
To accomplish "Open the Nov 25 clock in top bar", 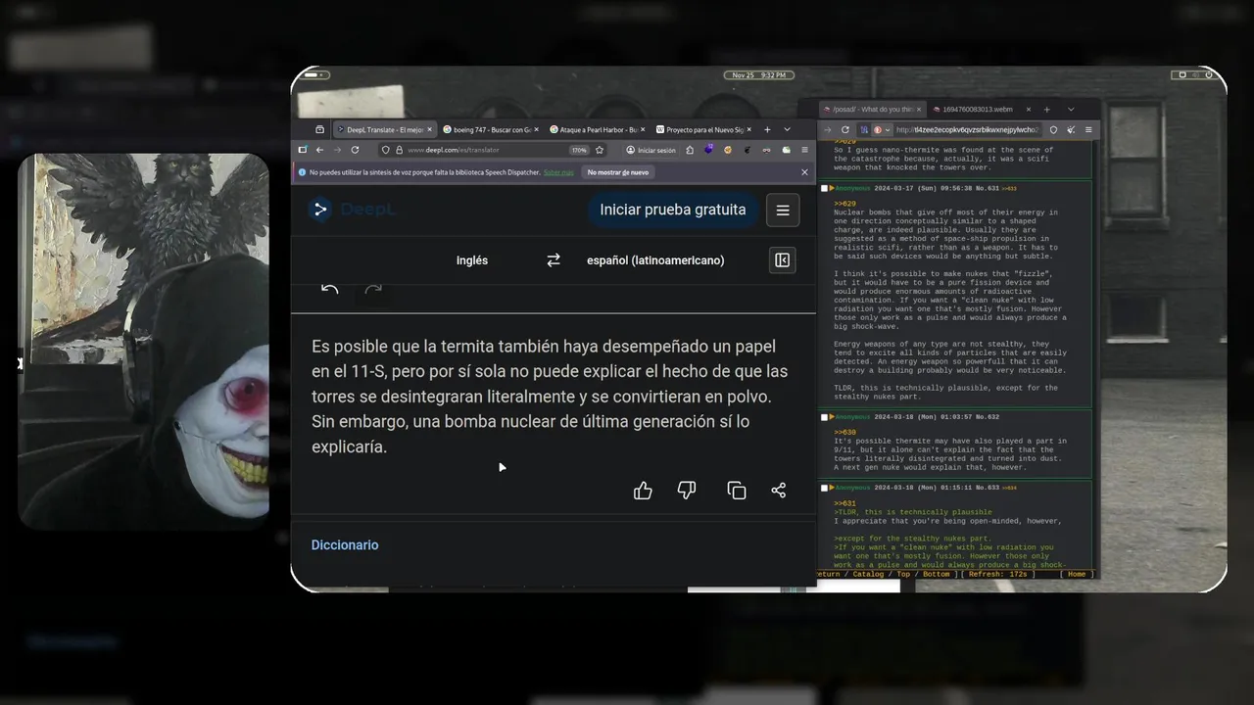I will [x=758, y=74].
